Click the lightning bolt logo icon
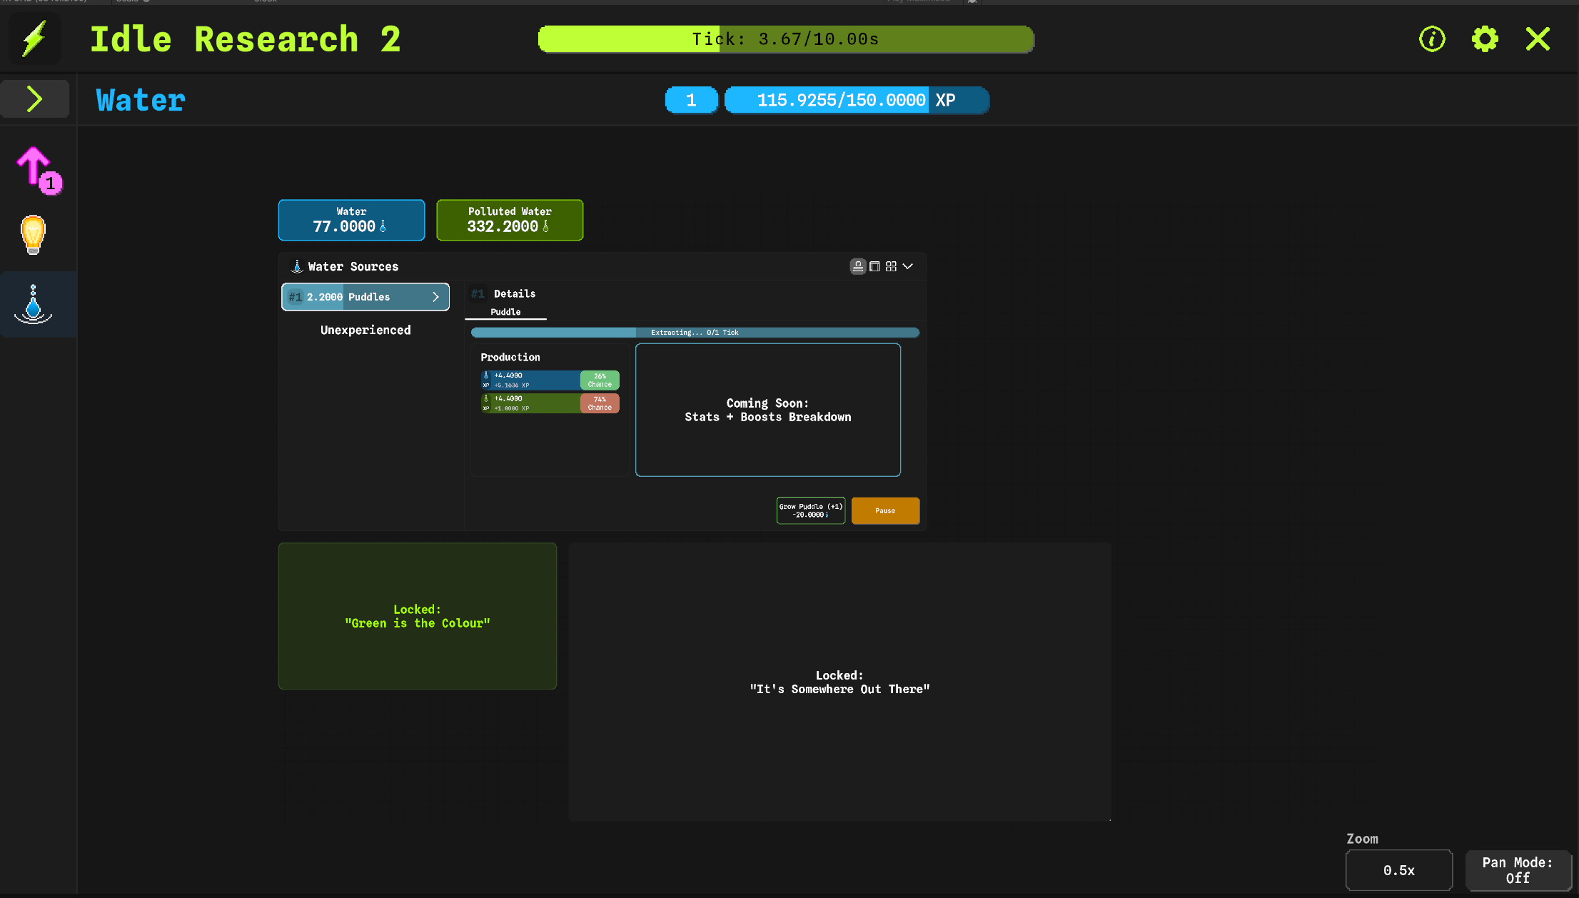This screenshot has width=1579, height=898. coord(34,39)
